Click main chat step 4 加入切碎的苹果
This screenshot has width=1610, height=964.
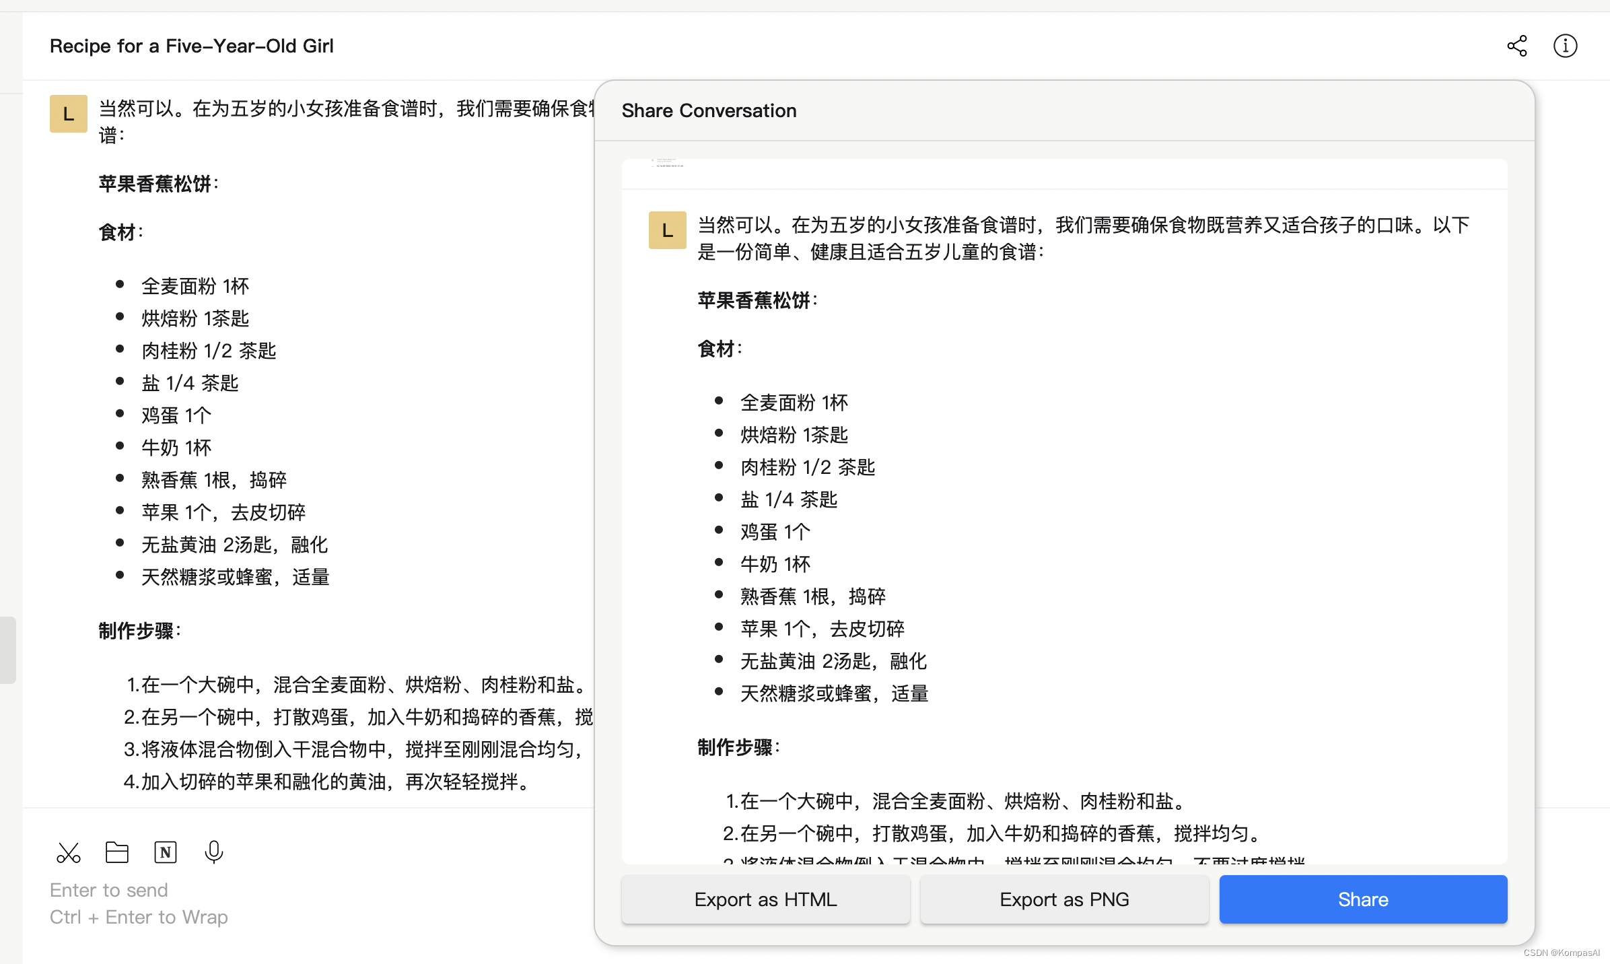pyautogui.click(x=329, y=782)
